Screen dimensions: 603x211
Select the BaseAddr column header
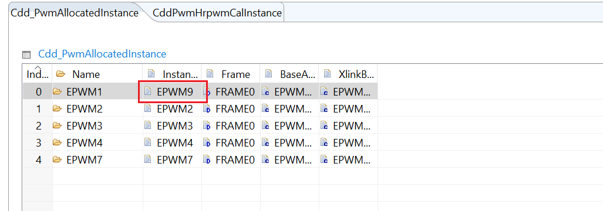point(289,74)
